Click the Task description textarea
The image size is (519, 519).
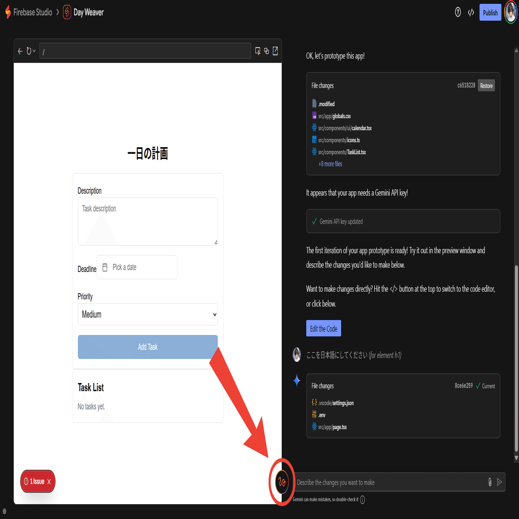click(x=148, y=222)
